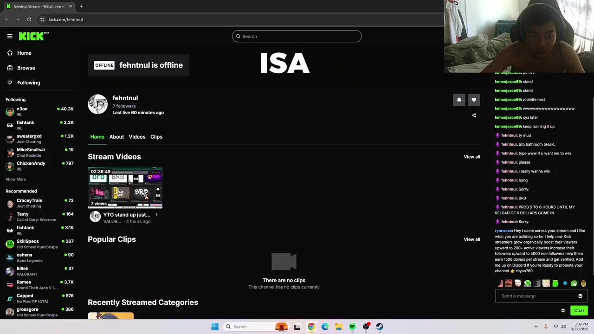Screen dimensions: 594x334
Task: Switch to the About tab
Action: tap(116, 137)
